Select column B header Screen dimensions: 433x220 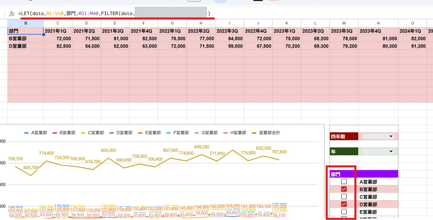tap(26, 23)
